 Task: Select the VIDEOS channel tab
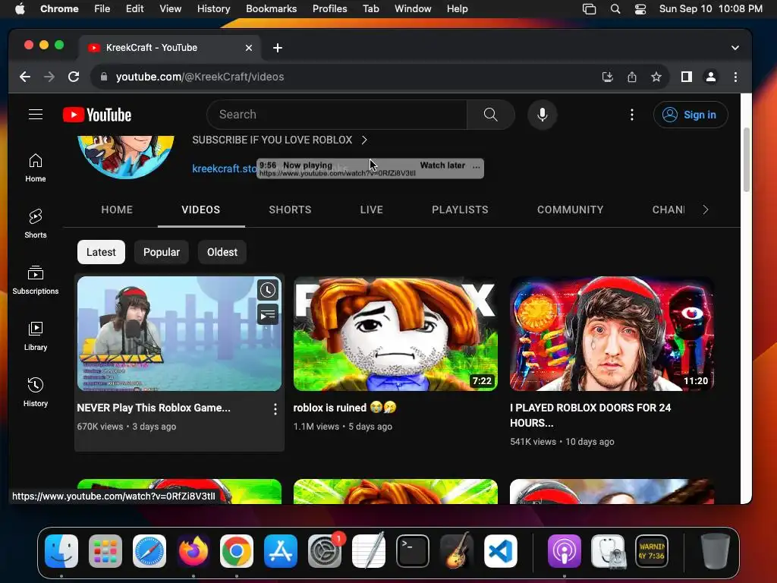[x=200, y=210]
